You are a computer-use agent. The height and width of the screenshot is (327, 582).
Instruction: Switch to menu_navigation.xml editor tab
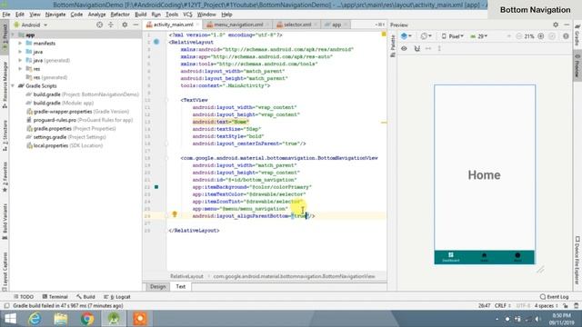[x=238, y=25]
